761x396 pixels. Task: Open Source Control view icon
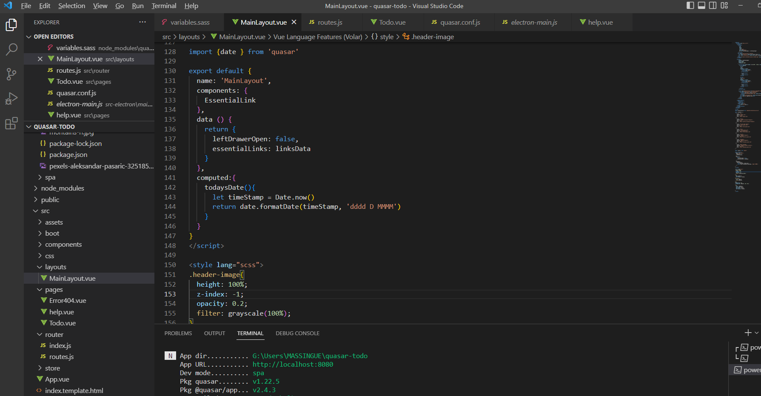(11, 74)
